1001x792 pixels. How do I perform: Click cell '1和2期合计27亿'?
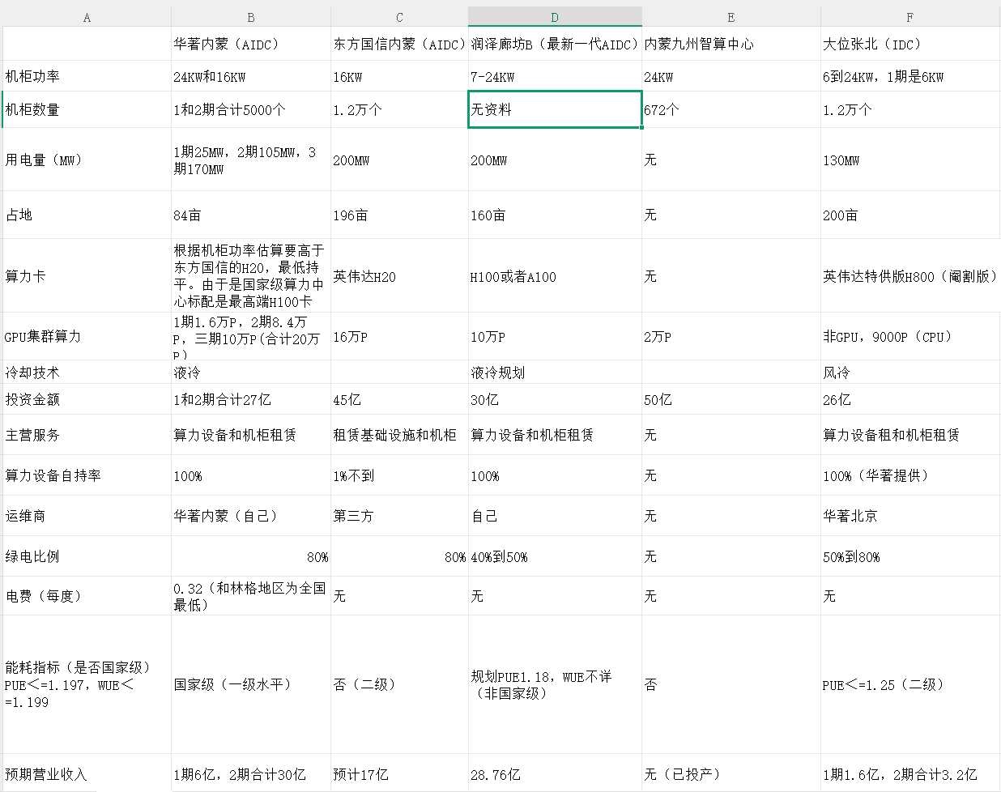(x=251, y=399)
